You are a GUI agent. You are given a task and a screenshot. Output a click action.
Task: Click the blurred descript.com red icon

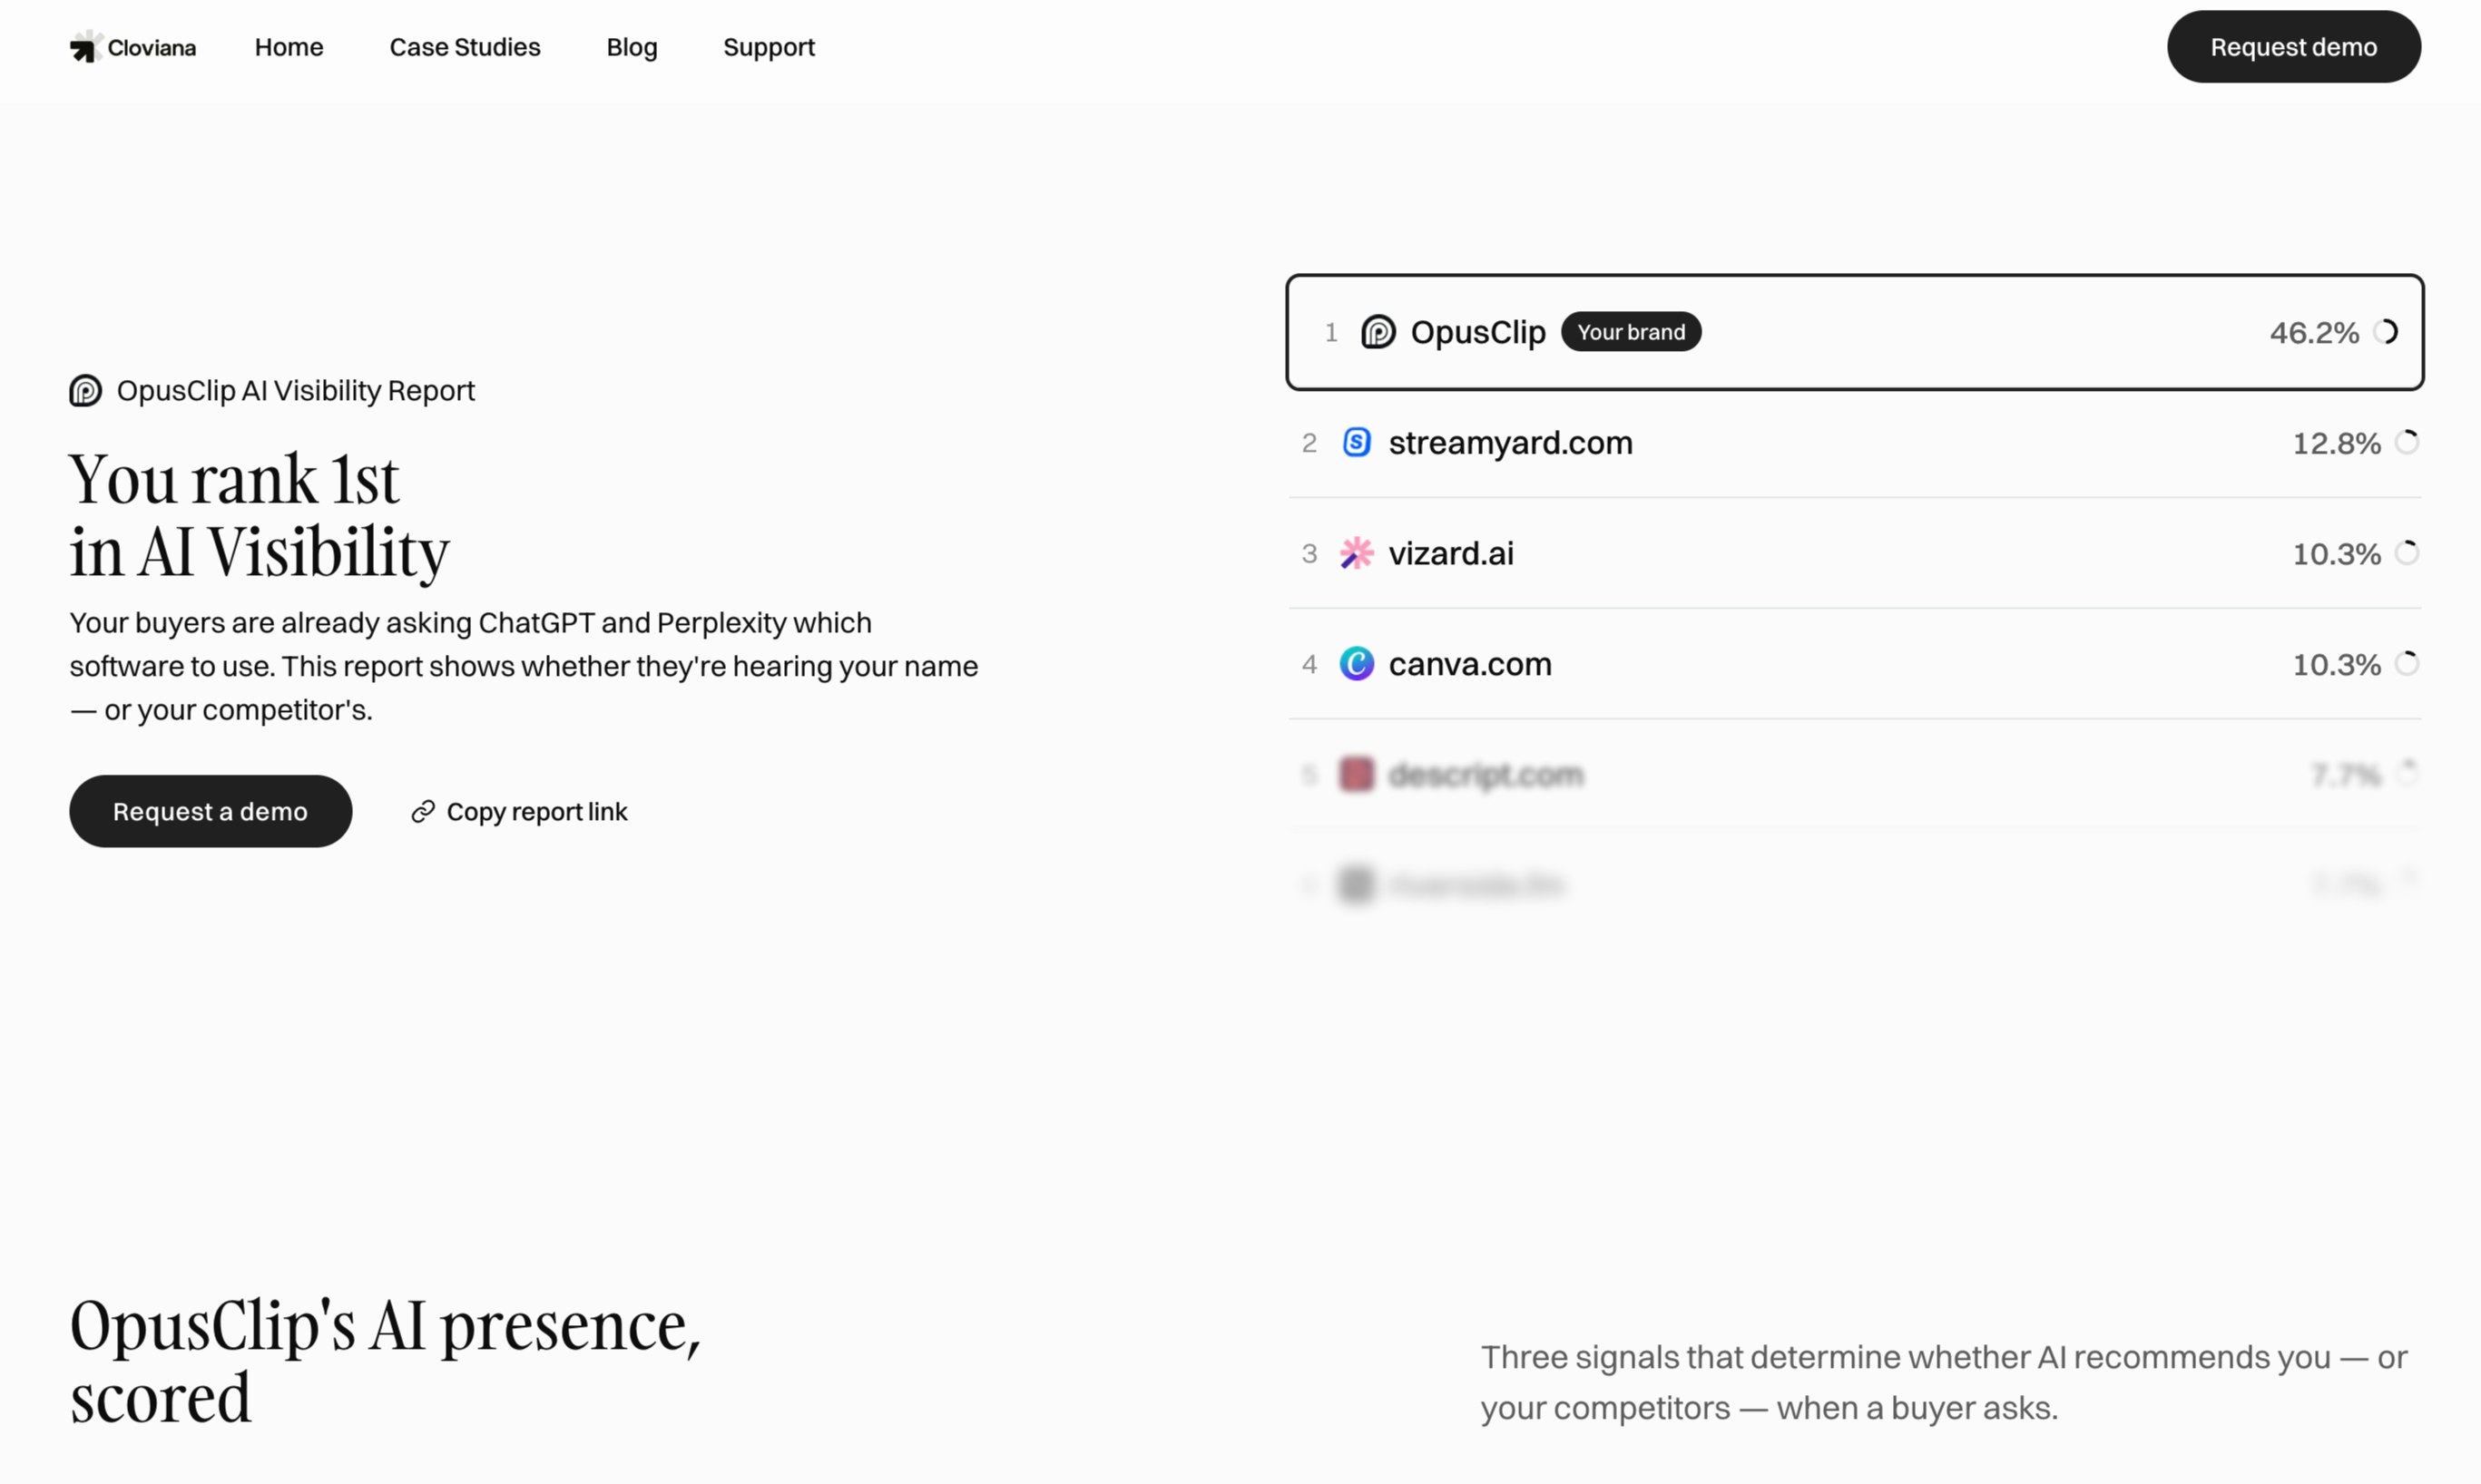click(1357, 774)
